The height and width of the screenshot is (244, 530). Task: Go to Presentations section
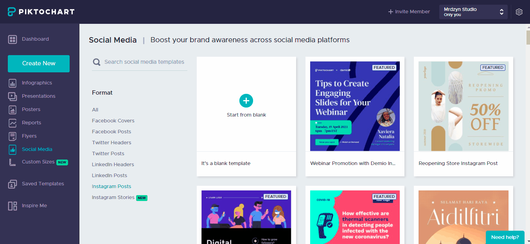38,96
